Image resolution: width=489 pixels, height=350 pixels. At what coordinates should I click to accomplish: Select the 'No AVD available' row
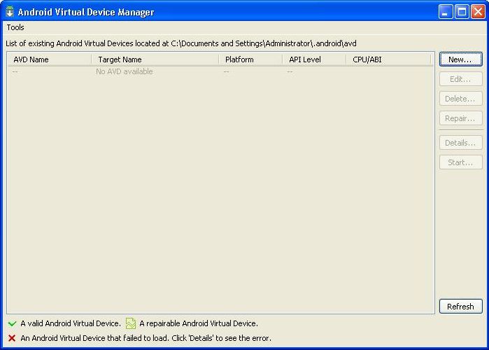coord(125,71)
